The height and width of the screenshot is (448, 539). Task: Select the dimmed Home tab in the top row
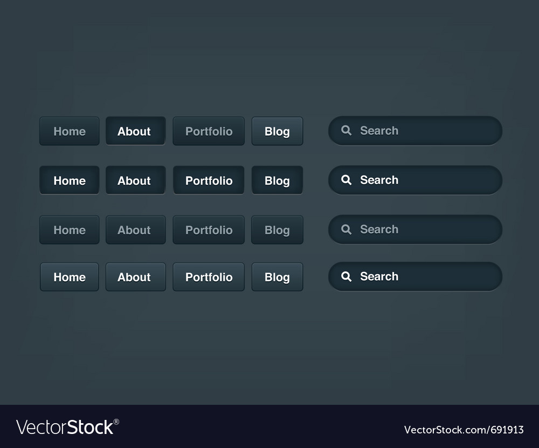70,131
